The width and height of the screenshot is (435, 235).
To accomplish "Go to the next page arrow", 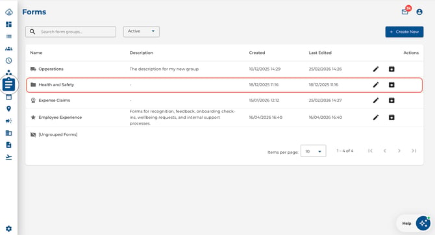I will tap(399, 151).
